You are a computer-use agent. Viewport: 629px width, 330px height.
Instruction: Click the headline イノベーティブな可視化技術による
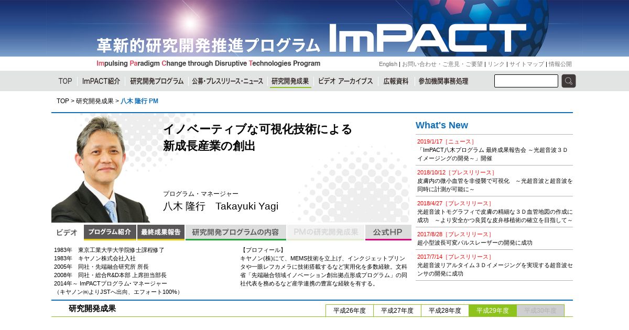[x=257, y=129]
